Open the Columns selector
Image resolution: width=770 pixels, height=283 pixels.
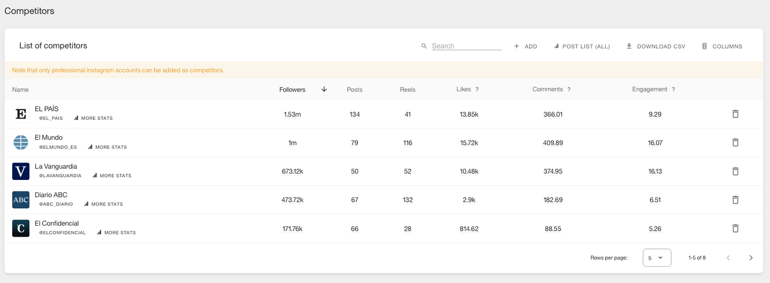722,46
